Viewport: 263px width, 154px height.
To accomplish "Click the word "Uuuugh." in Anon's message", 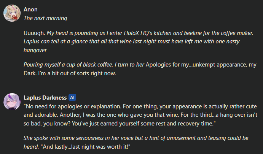I will point(34,33).
